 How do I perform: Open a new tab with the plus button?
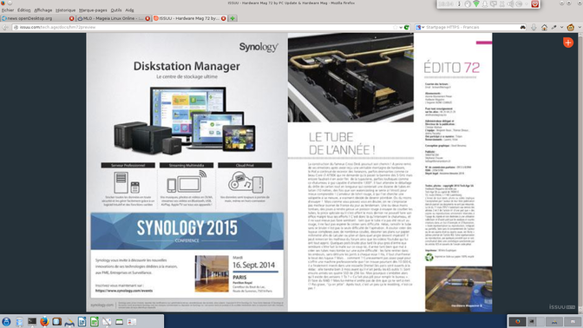click(233, 18)
